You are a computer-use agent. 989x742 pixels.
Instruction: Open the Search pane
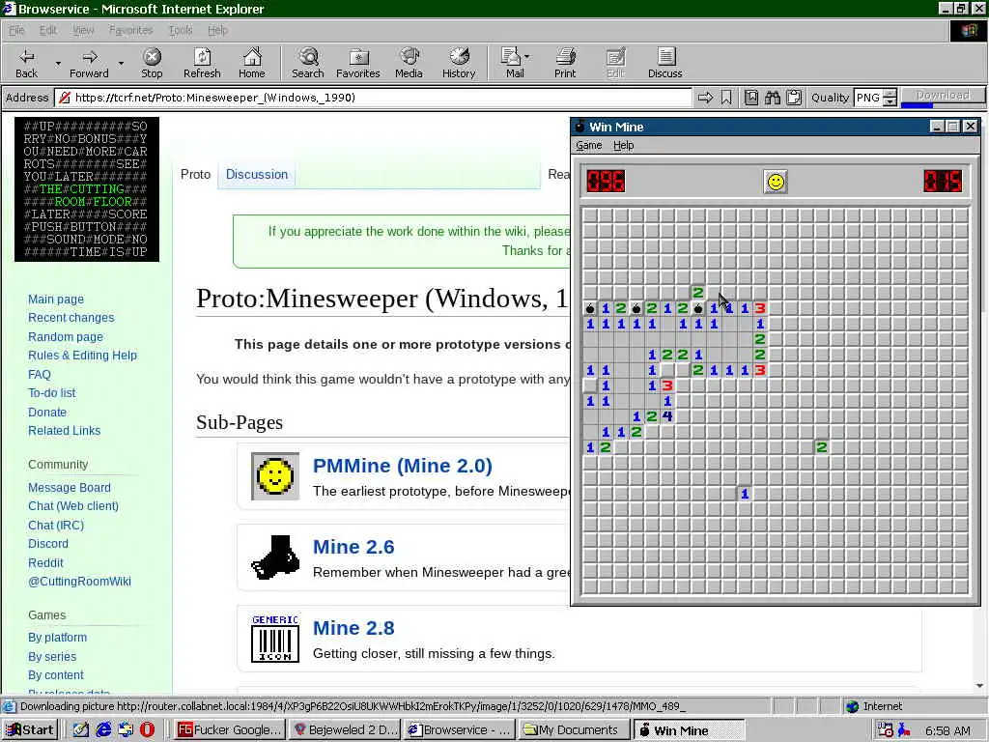pyautogui.click(x=308, y=63)
